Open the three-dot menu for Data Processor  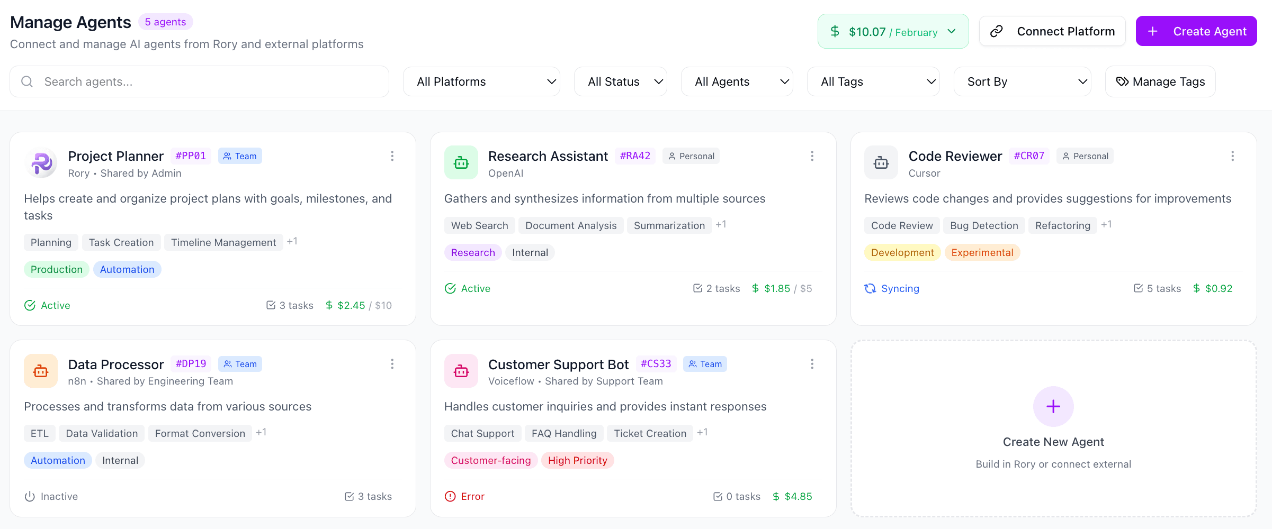click(x=392, y=364)
